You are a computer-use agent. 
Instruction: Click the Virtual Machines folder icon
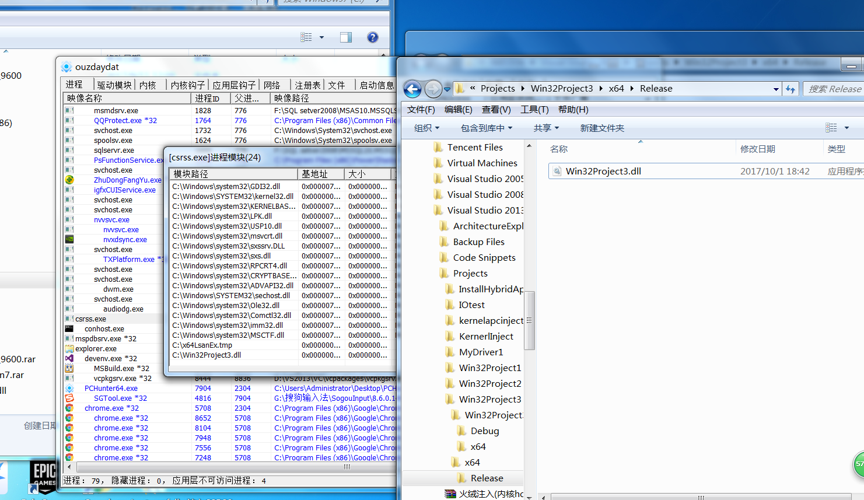click(x=438, y=163)
